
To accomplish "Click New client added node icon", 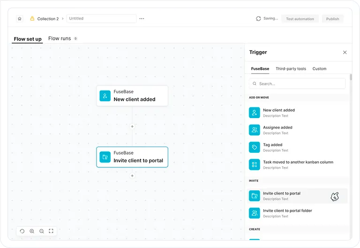I will [105, 96].
